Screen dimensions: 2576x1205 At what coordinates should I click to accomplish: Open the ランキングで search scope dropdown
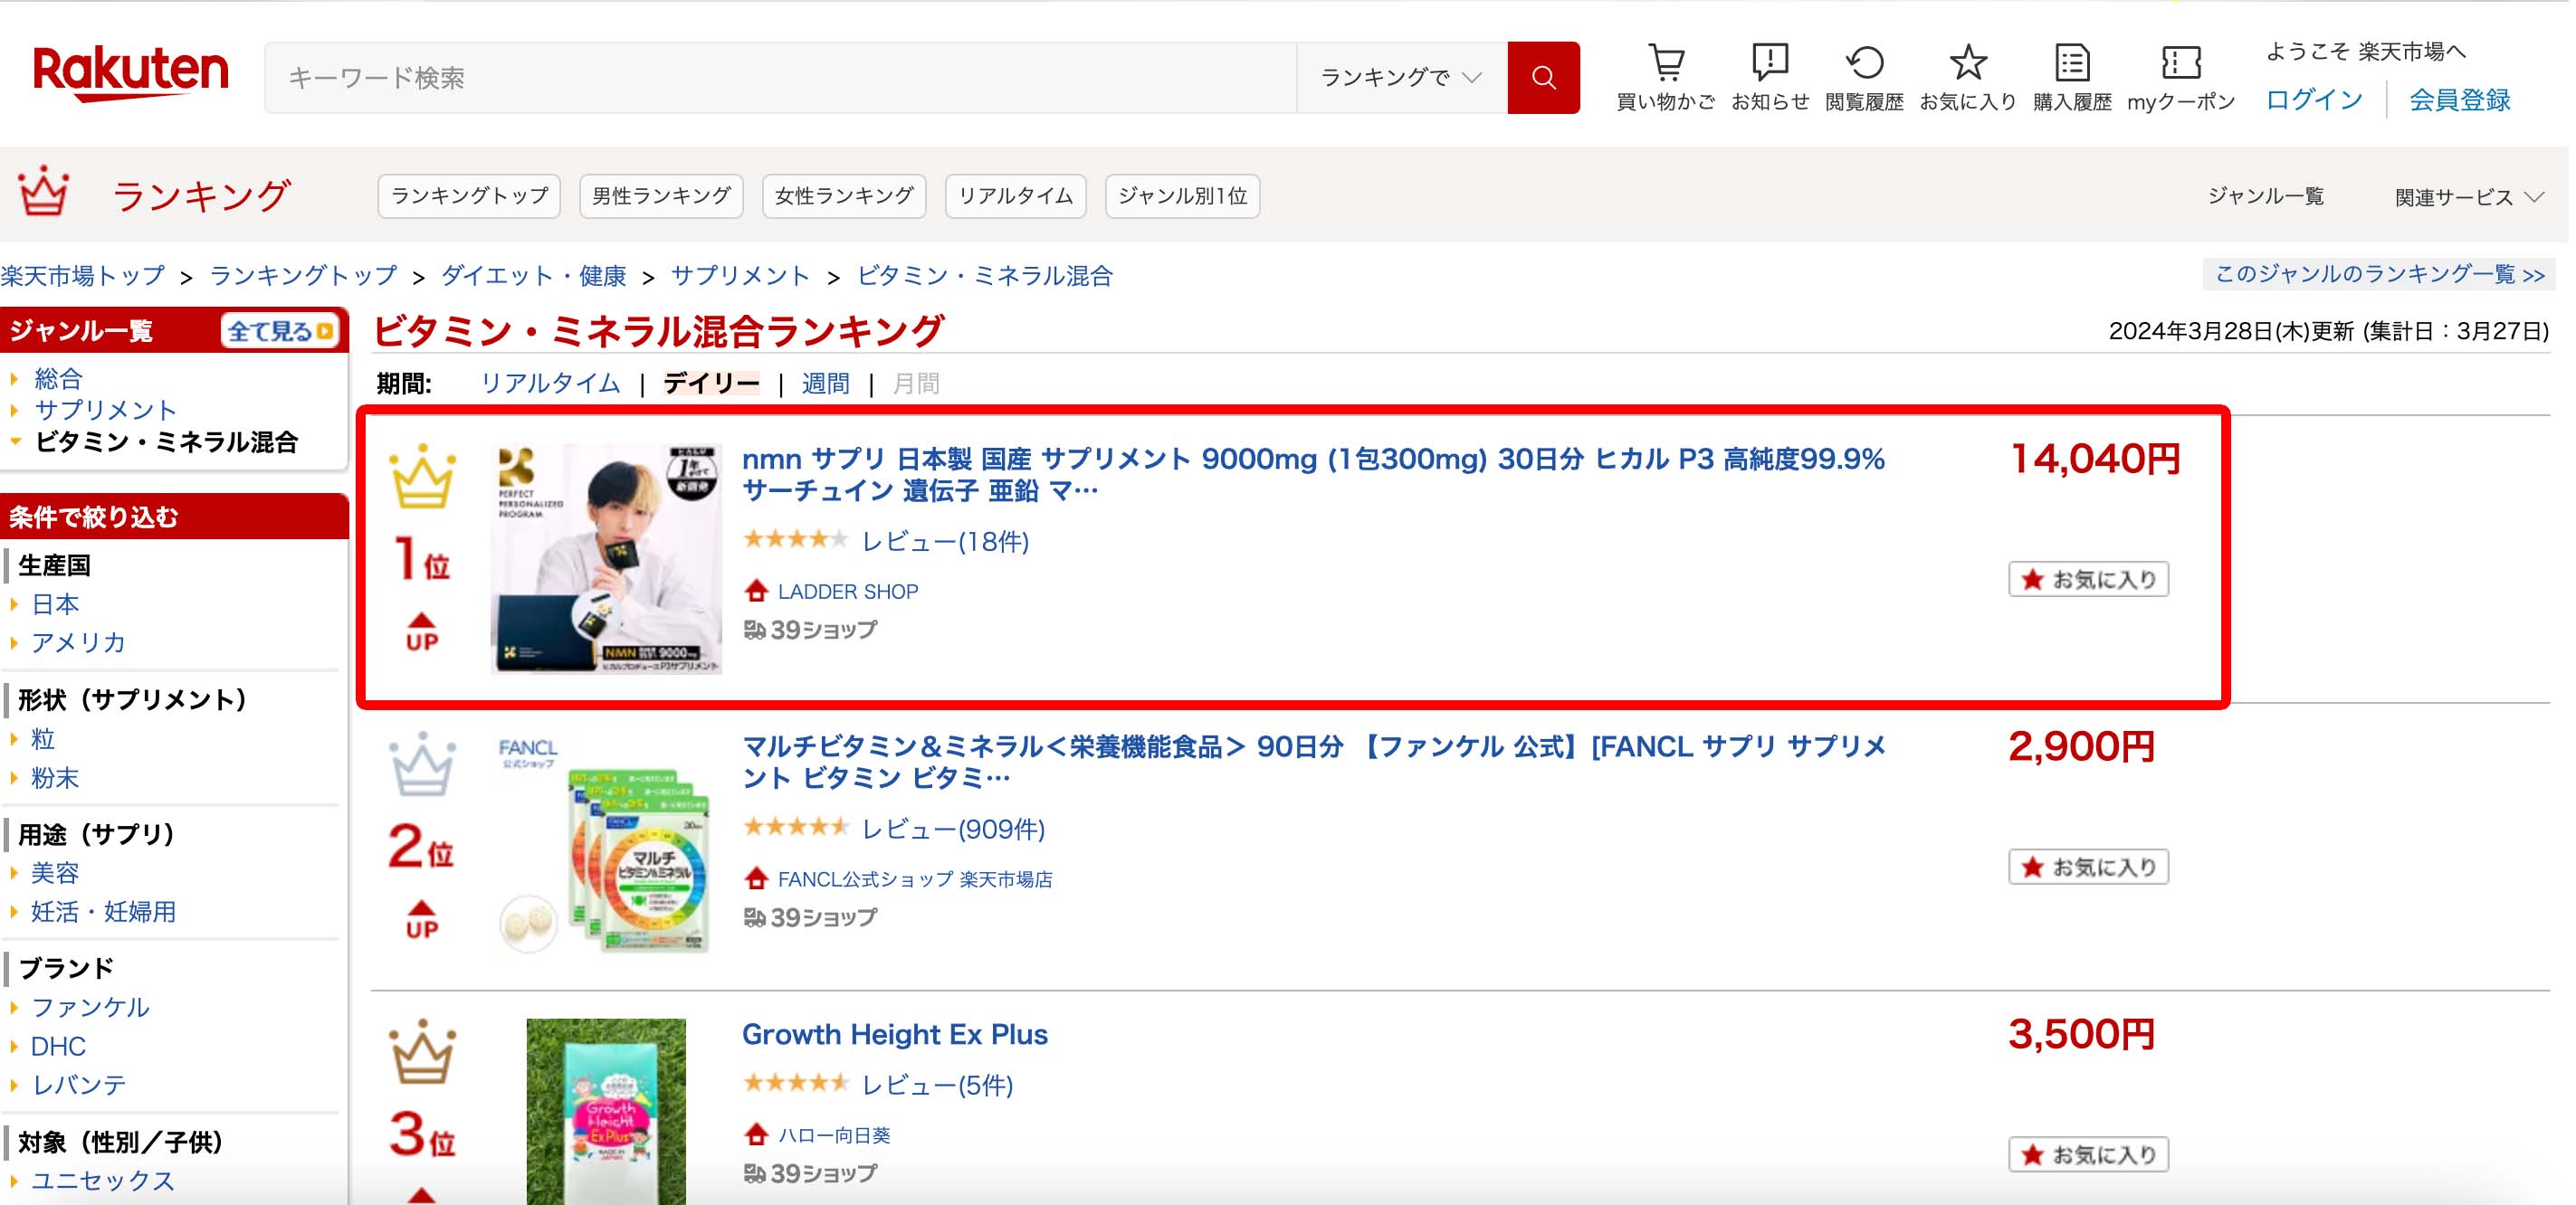[x=1400, y=78]
